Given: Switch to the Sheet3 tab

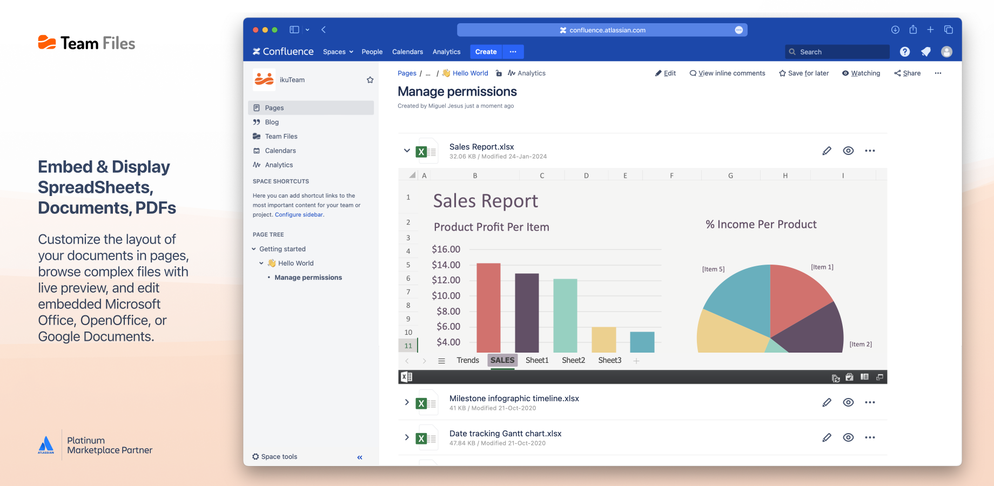Looking at the screenshot, I should click(610, 360).
